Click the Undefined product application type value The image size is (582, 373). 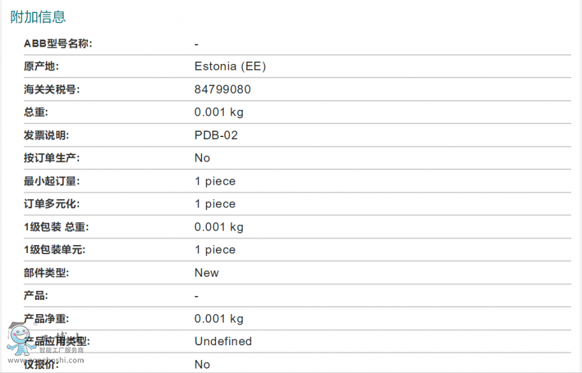223,341
